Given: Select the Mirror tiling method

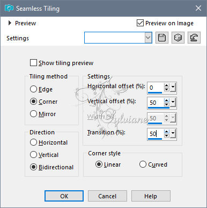Looking at the screenshot, I should point(33,114).
